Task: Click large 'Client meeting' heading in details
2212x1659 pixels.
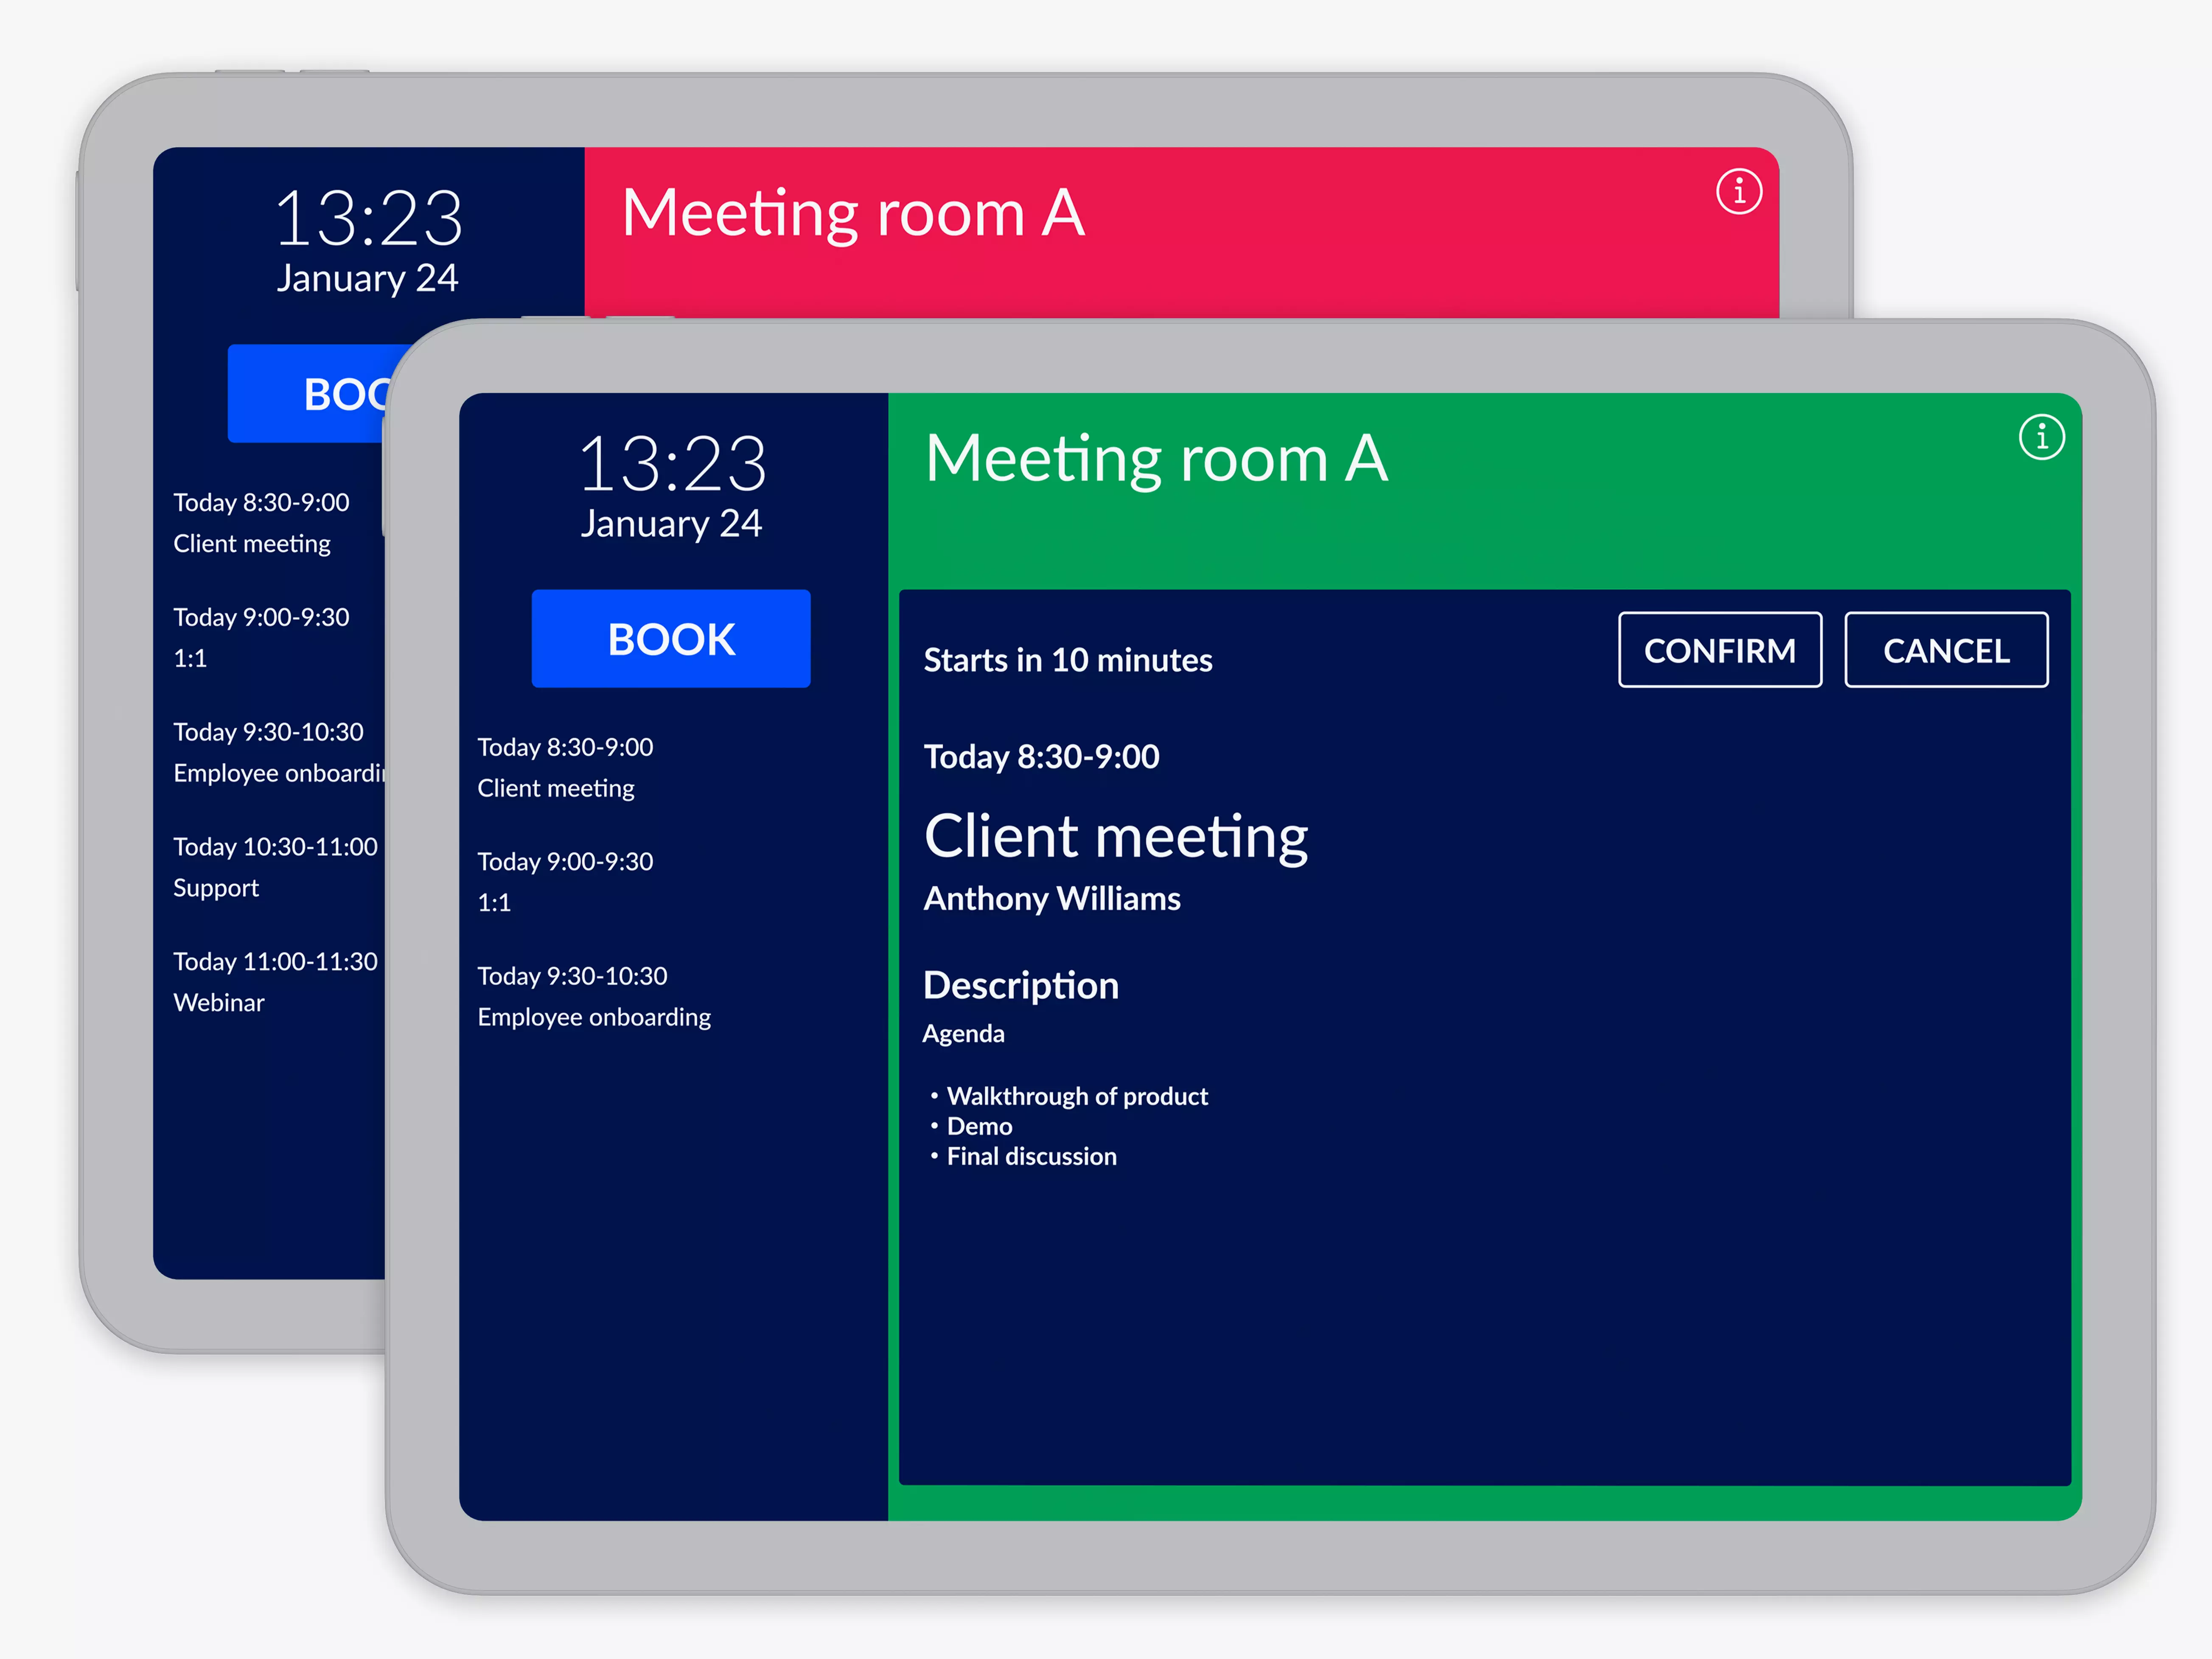Action: point(1116,838)
